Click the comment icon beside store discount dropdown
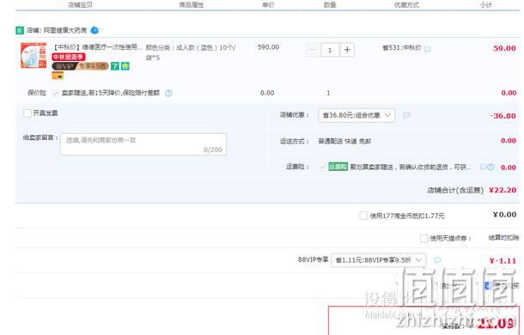Image resolution: width=524 pixels, height=335 pixels. pyautogui.click(x=406, y=115)
